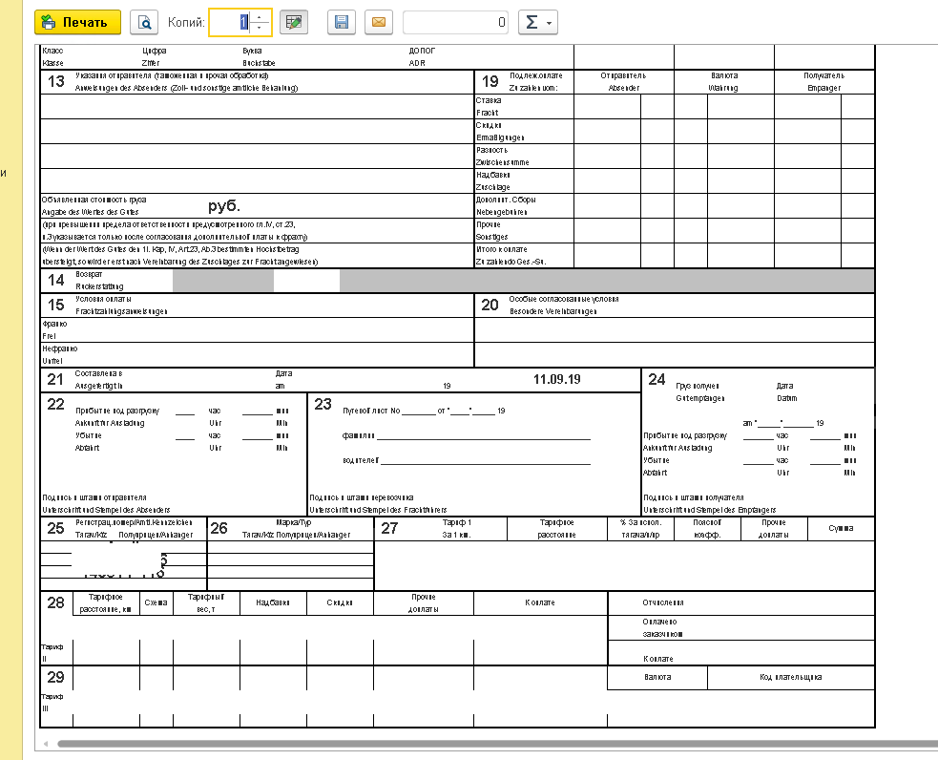The height and width of the screenshot is (760, 938).
Task: Select the Нефранко Unfrei cell
Action: tap(257, 355)
